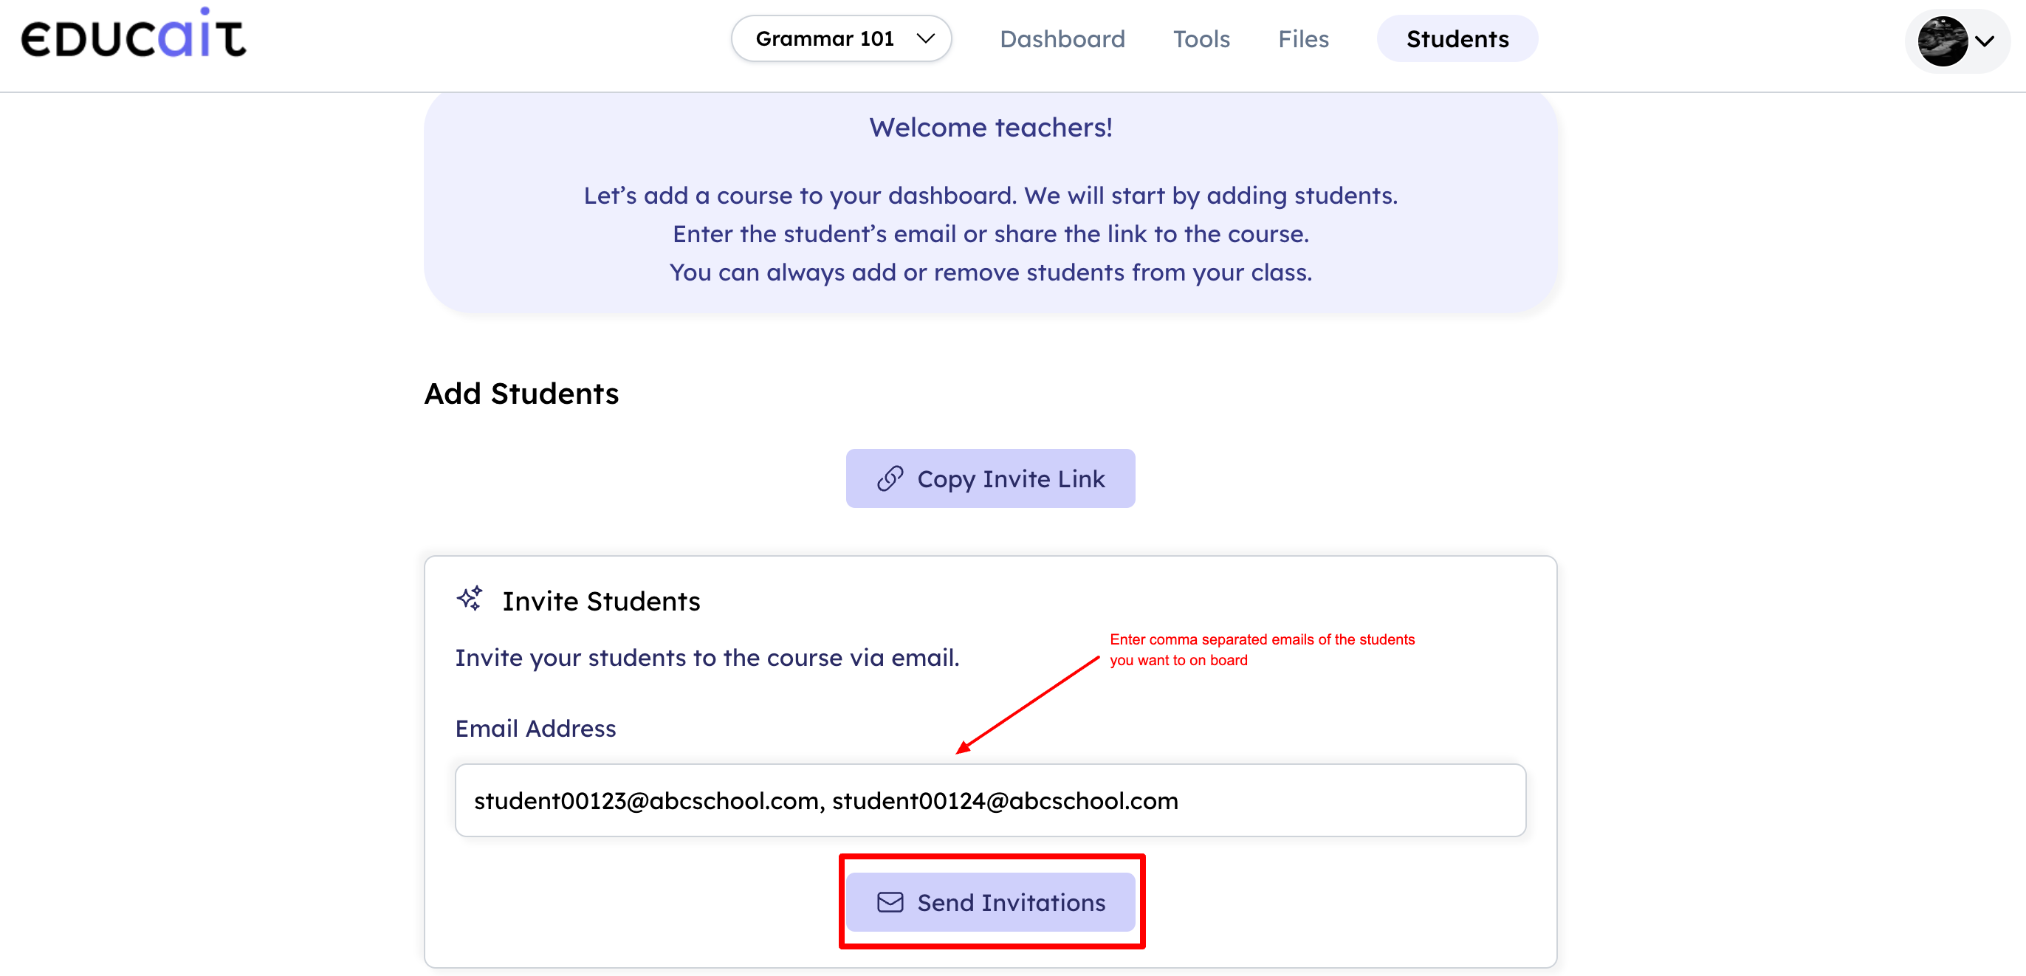Click the Add Students heading

[x=521, y=394]
